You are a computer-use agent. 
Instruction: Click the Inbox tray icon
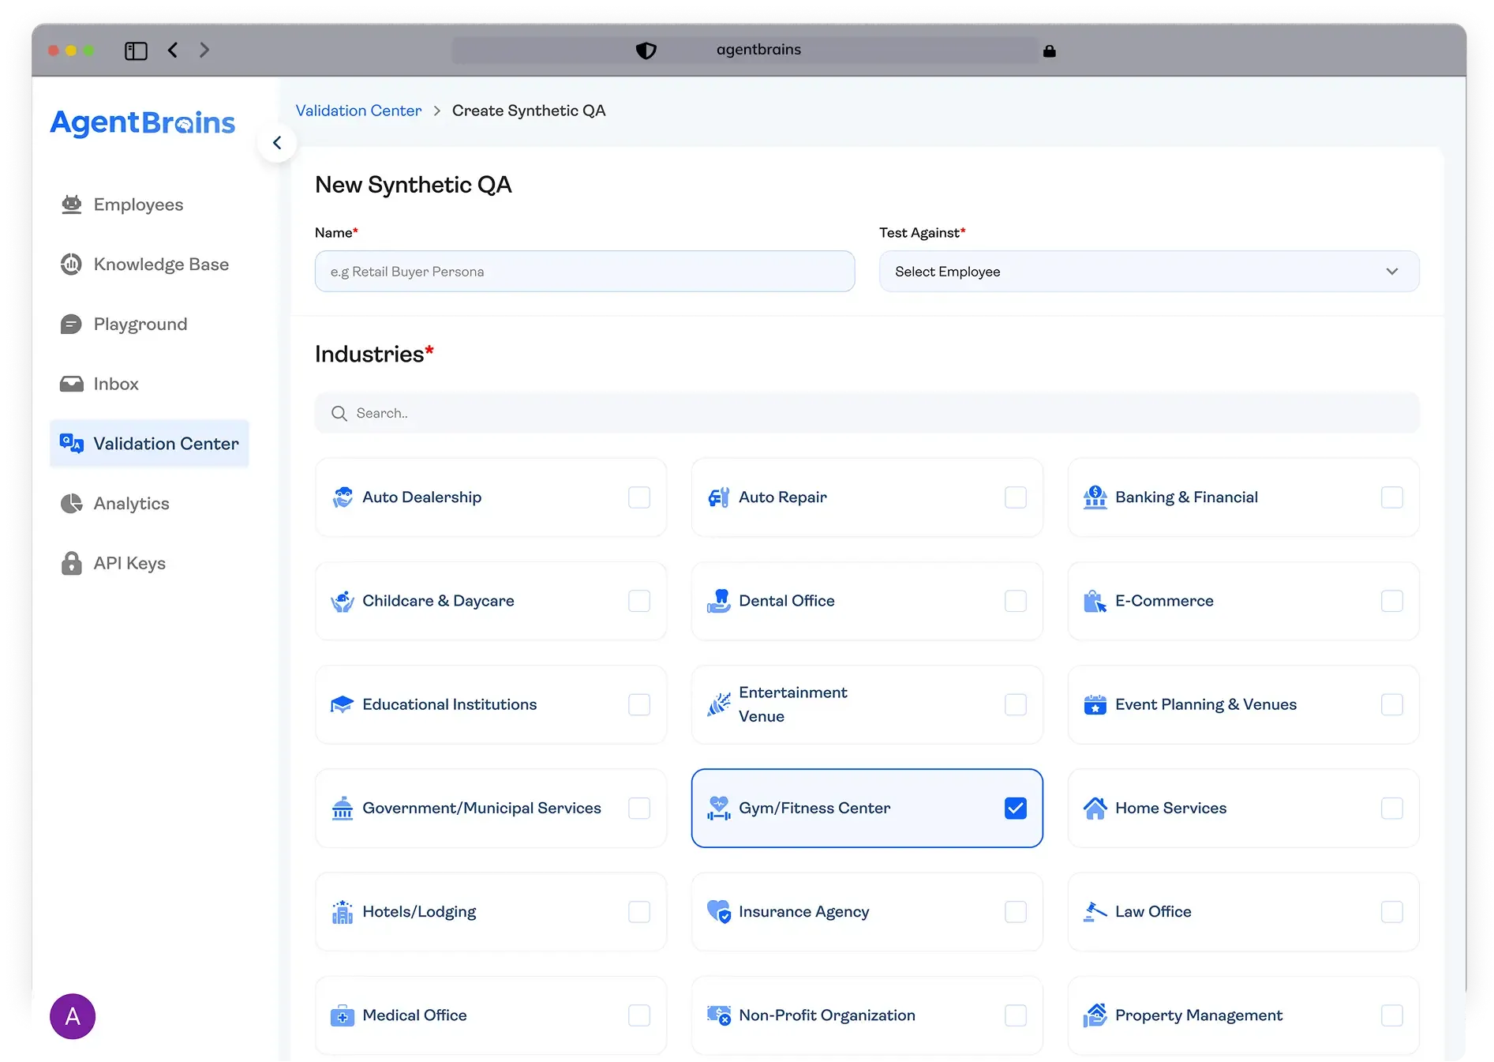click(x=72, y=384)
